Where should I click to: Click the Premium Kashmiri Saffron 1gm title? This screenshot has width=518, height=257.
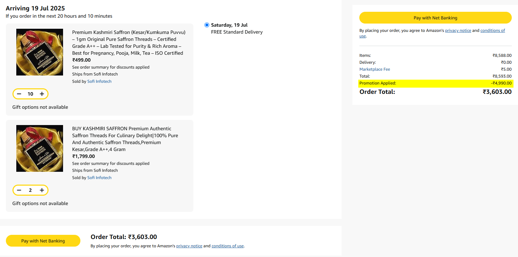click(129, 43)
